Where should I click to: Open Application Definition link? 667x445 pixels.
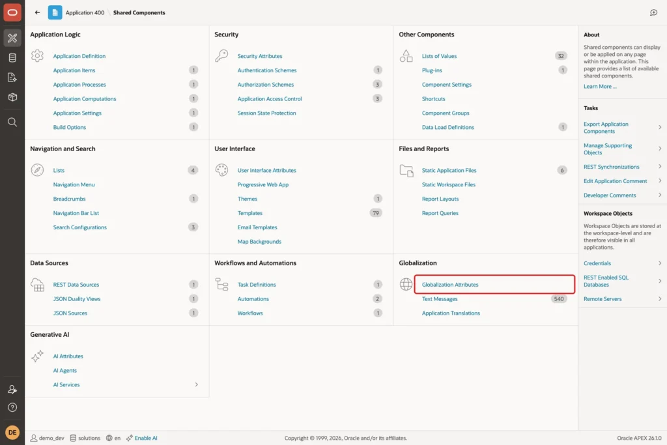pos(79,56)
